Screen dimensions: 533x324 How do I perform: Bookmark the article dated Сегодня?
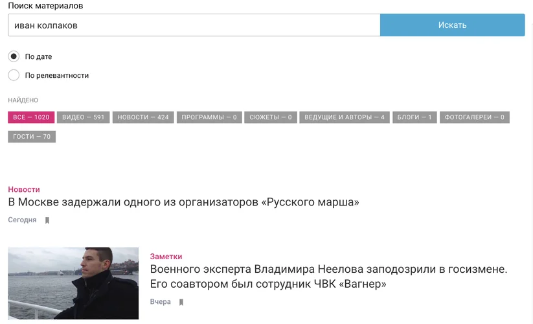(x=47, y=220)
